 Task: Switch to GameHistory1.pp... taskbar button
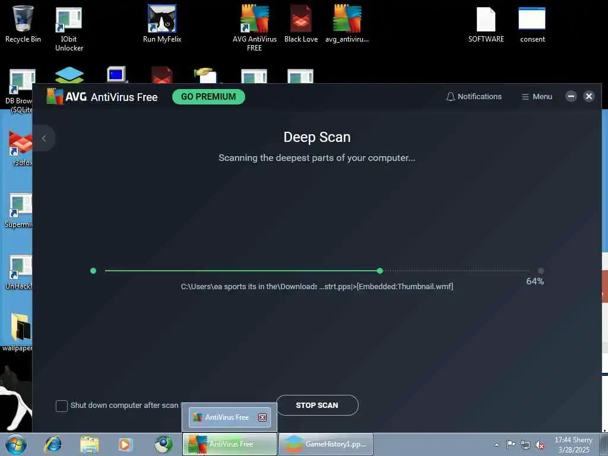click(x=326, y=444)
